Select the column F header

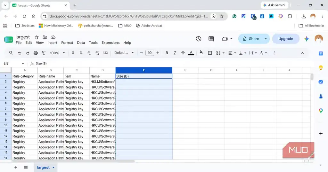[x=185, y=70]
